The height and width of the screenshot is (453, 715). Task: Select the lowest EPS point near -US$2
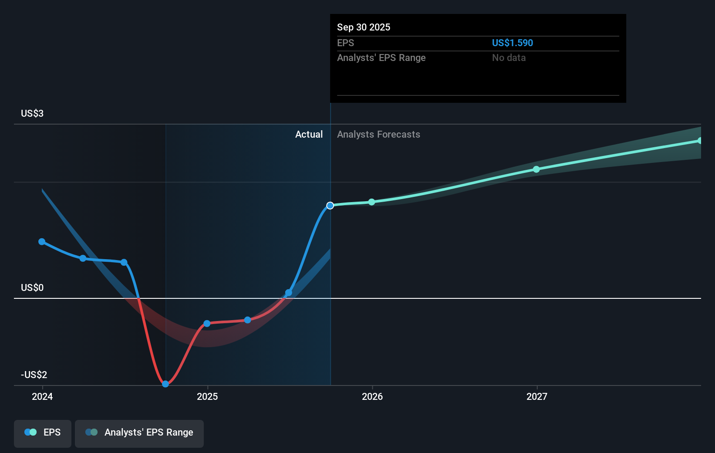pos(165,384)
